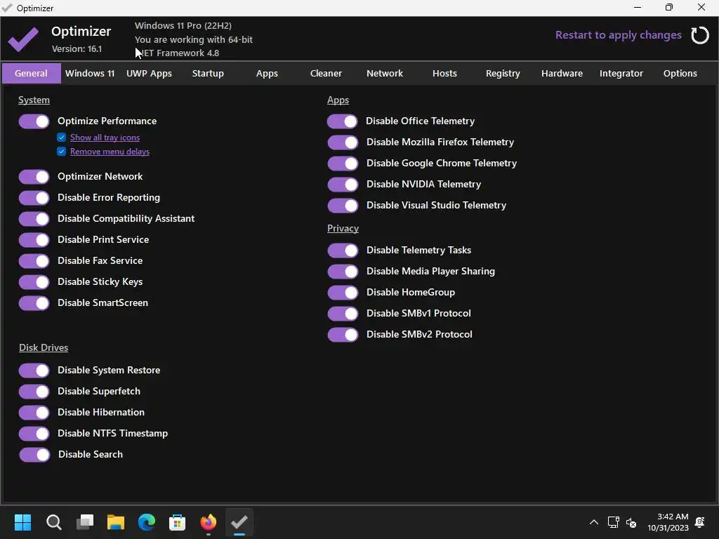This screenshot has width=719, height=539.
Task: Go to the Options tab
Action: coord(680,73)
